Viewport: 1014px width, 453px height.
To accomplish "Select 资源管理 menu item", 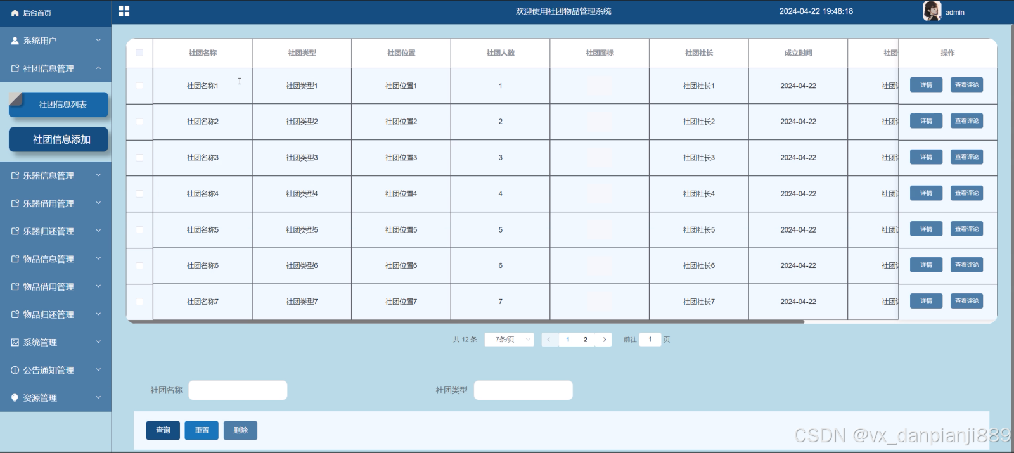I will click(x=56, y=398).
